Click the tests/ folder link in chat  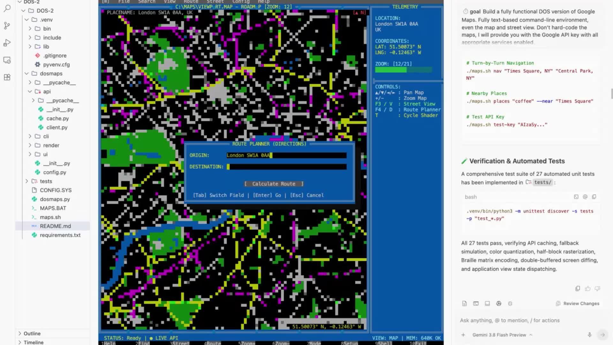point(539,182)
